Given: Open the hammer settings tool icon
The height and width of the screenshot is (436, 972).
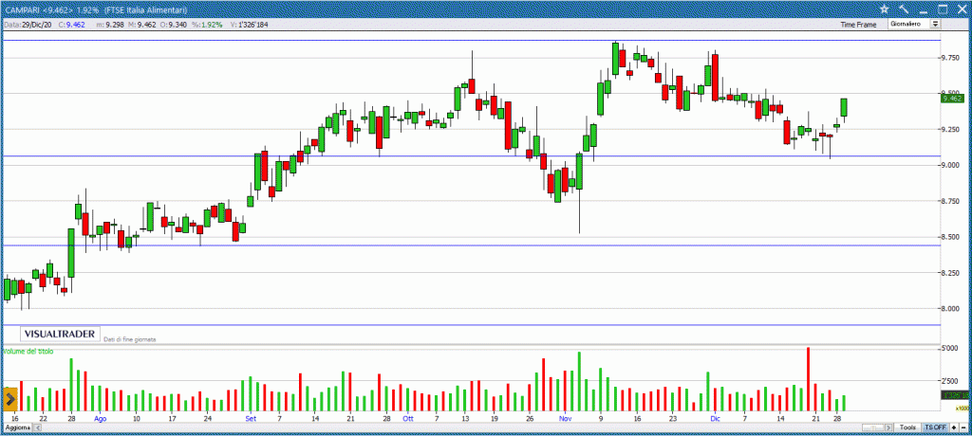Looking at the screenshot, I should [x=904, y=9].
